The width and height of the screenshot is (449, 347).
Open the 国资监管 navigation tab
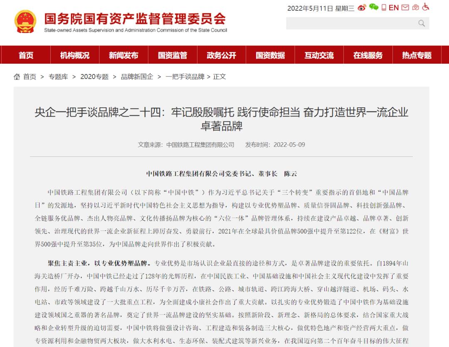(173, 55)
